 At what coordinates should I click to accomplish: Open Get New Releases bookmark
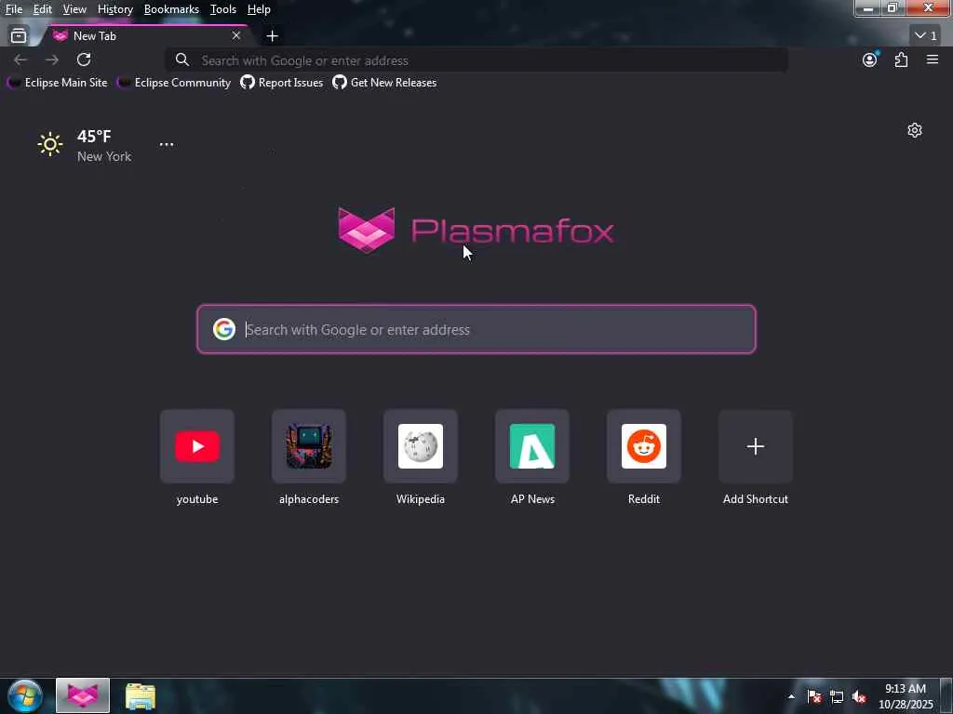tap(384, 83)
